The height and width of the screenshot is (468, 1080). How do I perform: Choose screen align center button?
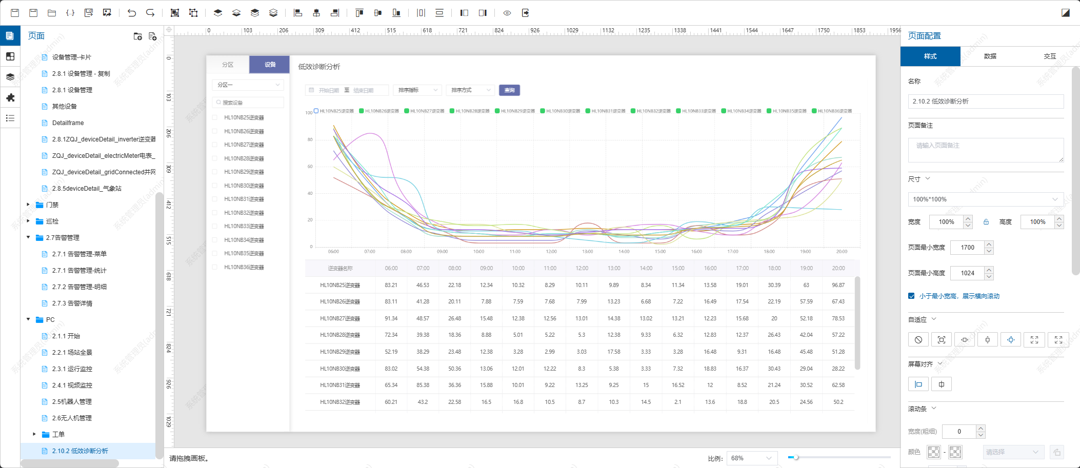(942, 384)
